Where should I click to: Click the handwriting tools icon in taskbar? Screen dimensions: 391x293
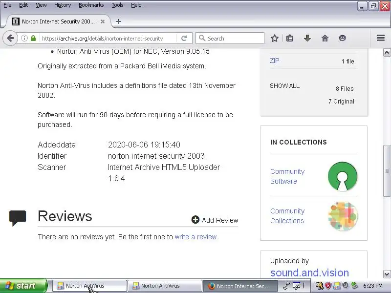pyautogui.click(x=296, y=286)
